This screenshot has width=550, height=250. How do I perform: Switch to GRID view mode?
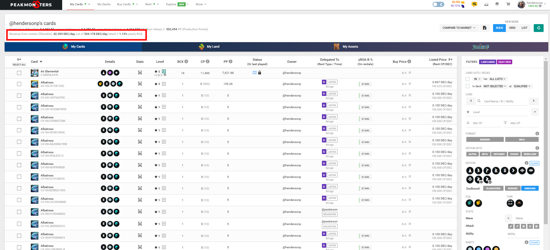pyautogui.click(x=512, y=28)
